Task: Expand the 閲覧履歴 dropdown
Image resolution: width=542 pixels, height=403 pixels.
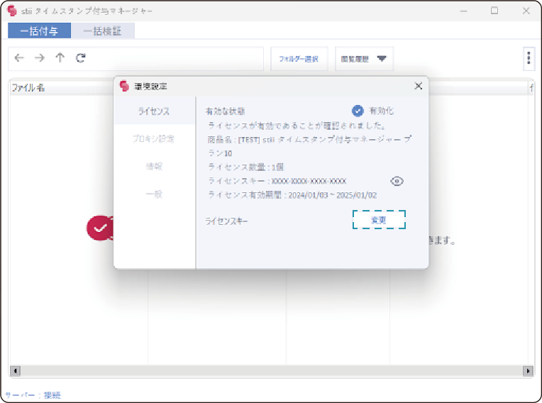Action: [x=364, y=60]
